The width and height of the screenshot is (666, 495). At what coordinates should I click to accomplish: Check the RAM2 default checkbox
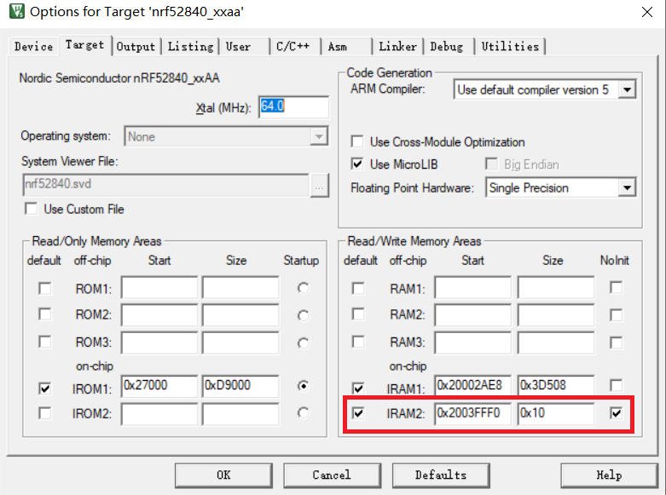point(358,314)
